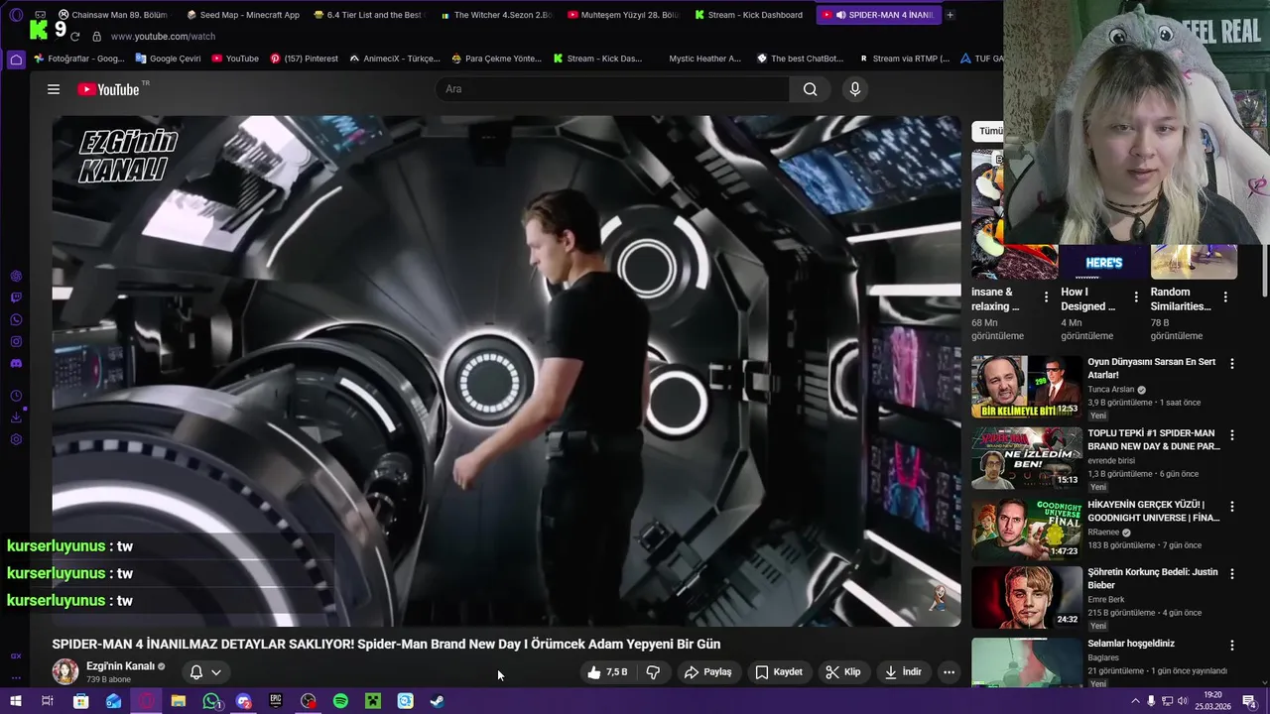Click the Klip clip button
The image size is (1270, 714).
tap(842, 672)
